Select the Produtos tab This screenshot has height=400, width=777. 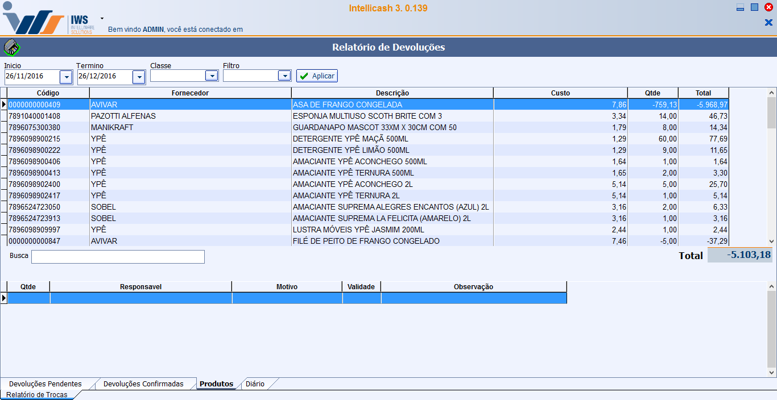click(216, 384)
